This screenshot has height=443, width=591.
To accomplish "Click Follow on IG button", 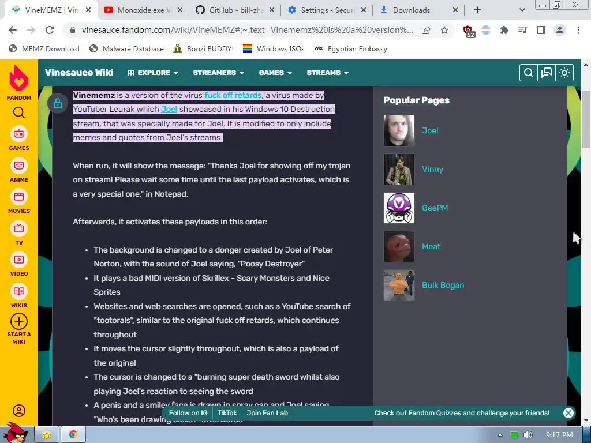I will click(x=188, y=413).
